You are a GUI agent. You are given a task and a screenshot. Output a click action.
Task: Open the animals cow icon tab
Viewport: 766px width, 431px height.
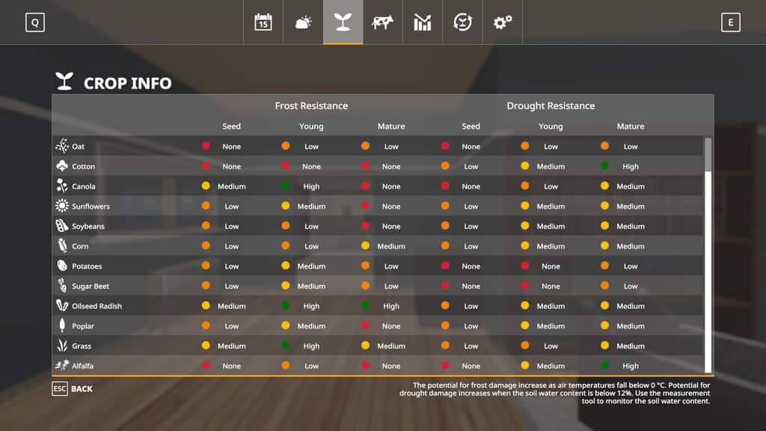pyautogui.click(x=382, y=22)
